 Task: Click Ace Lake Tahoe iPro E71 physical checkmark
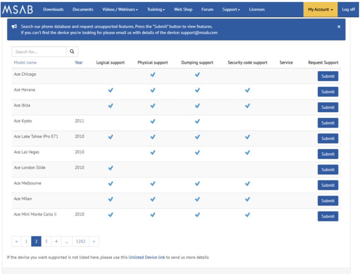pyautogui.click(x=153, y=137)
